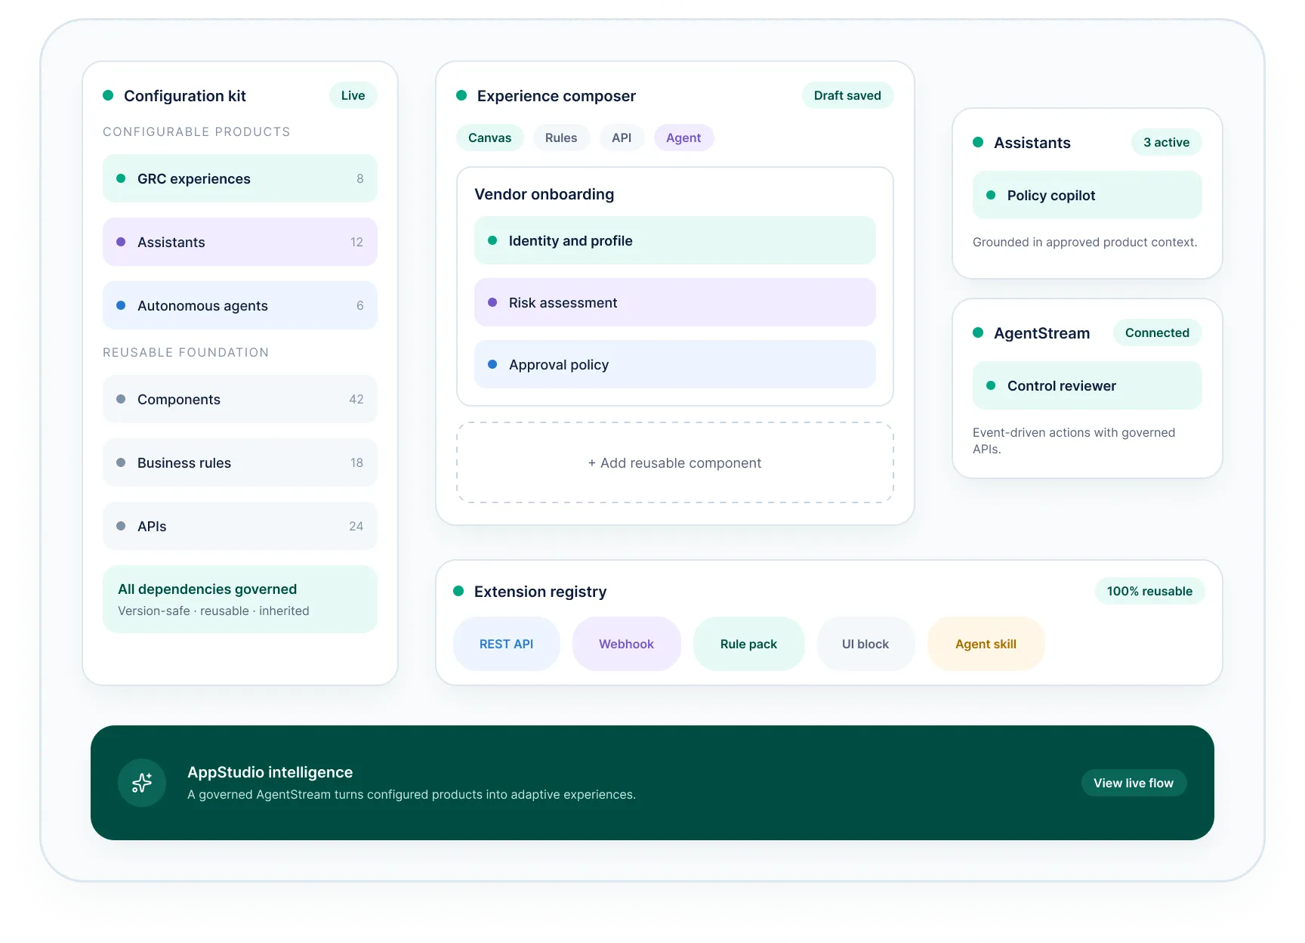Click the Configuration kit title
The image size is (1305, 943).
click(x=185, y=96)
